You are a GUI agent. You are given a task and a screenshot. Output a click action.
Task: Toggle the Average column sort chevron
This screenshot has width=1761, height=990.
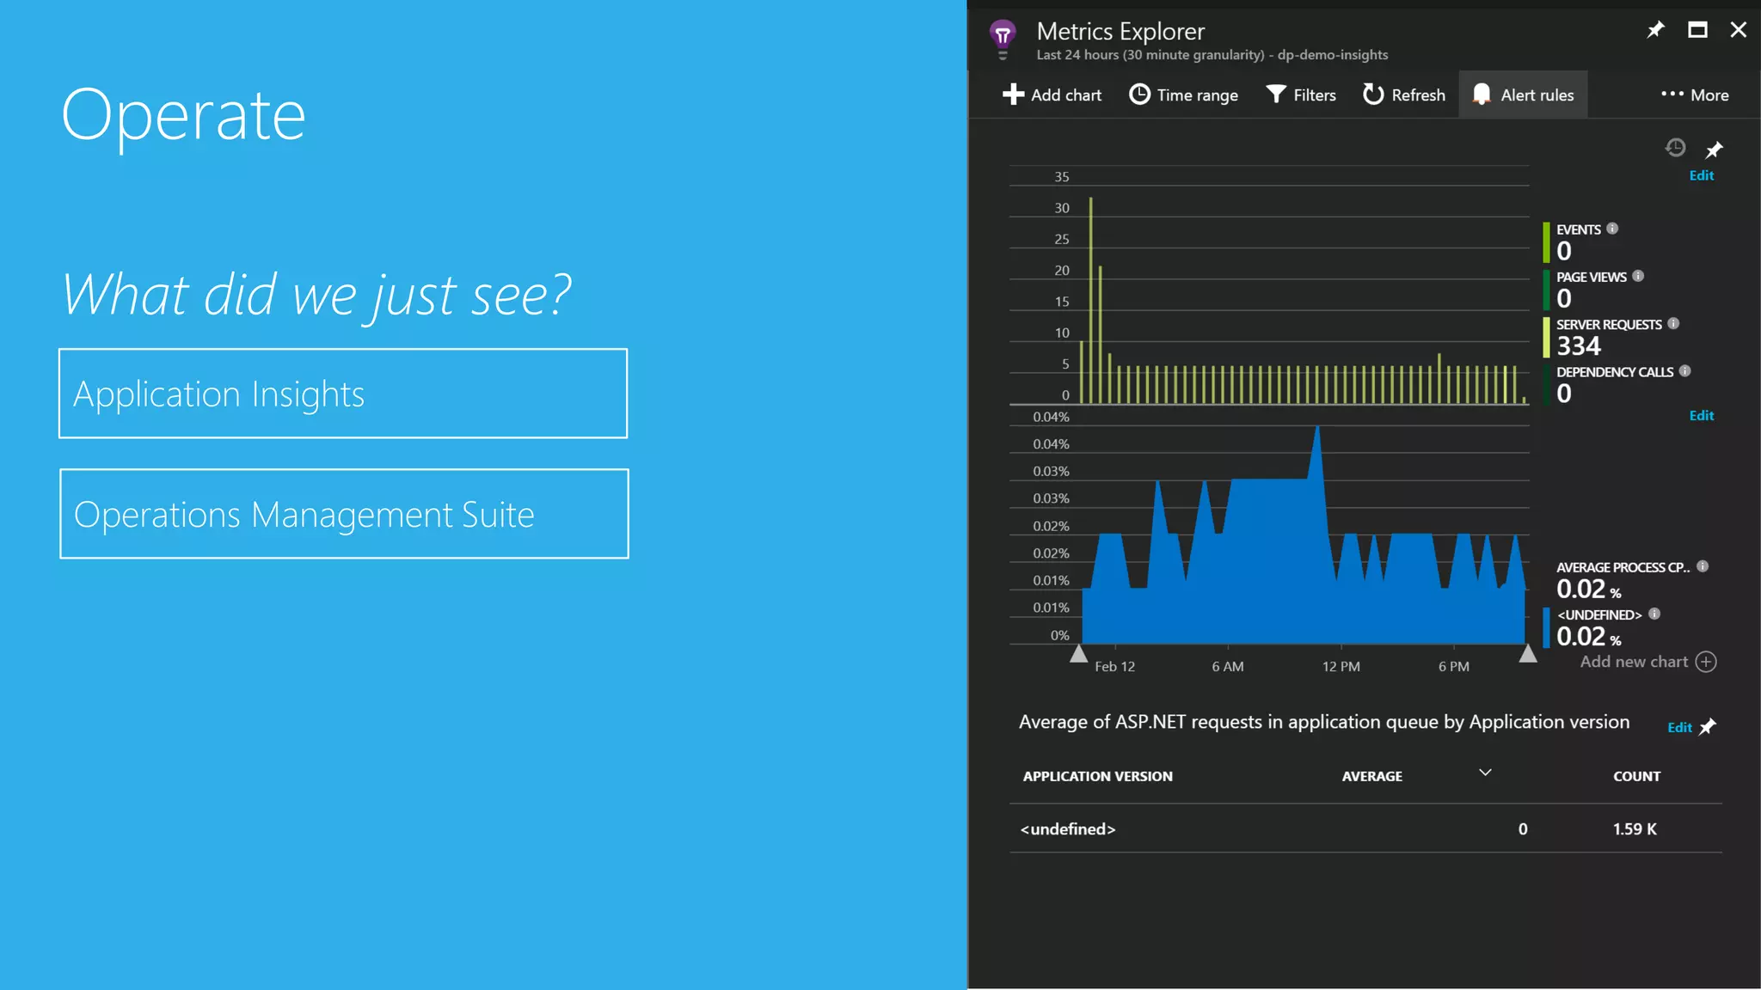pyautogui.click(x=1485, y=773)
